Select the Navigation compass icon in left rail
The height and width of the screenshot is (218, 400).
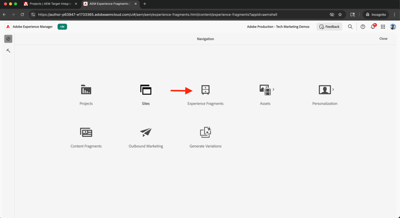[8, 39]
